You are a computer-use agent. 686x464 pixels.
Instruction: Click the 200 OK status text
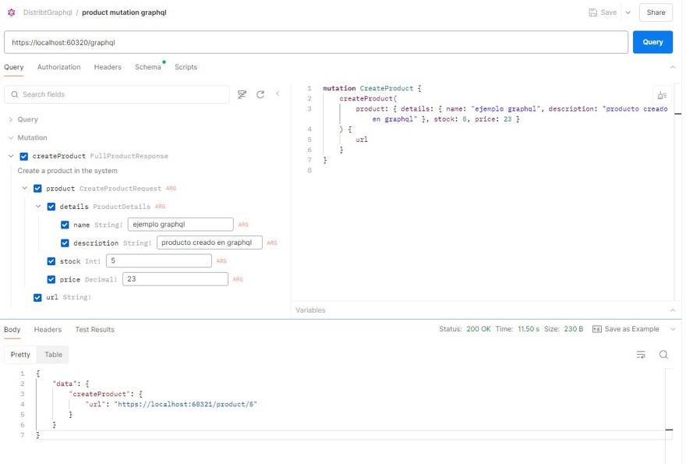point(478,329)
